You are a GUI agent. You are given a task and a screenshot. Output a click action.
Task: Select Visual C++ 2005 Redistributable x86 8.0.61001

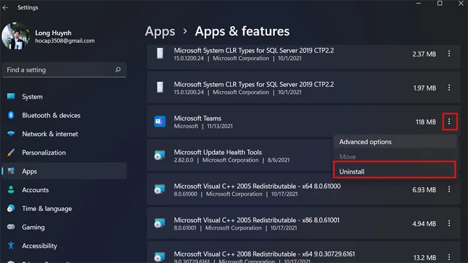(x=257, y=220)
